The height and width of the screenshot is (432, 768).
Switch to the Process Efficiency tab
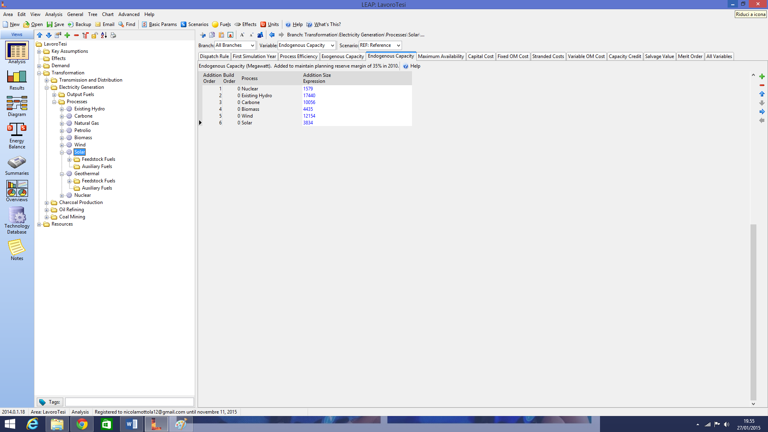pos(298,56)
